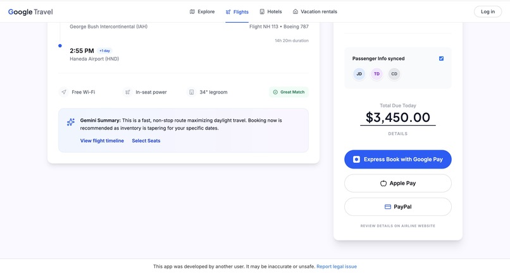Click the 14h 20m duration text
Image resolution: width=510 pixels, height=274 pixels.
(292, 41)
